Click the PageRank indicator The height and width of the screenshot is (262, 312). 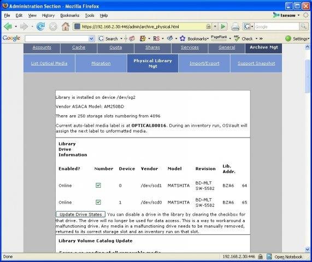tap(219, 38)
